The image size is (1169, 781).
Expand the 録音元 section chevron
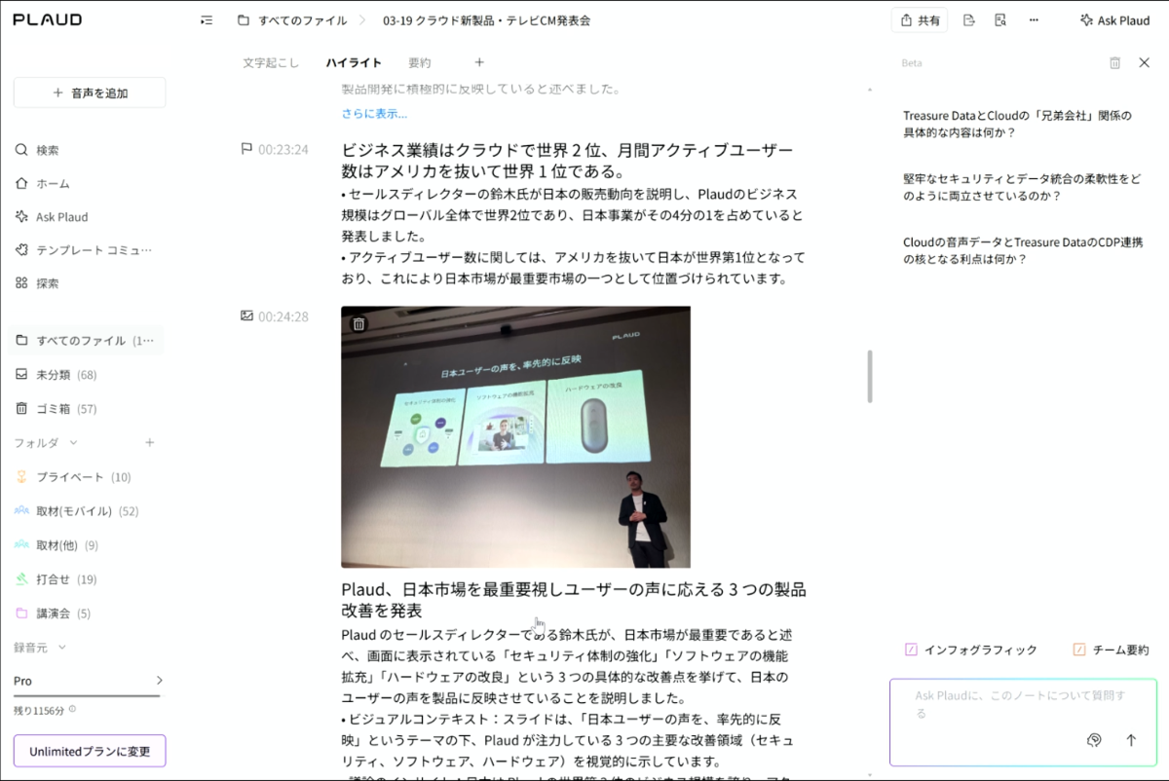pyautogui.click(x=62, y=647)
